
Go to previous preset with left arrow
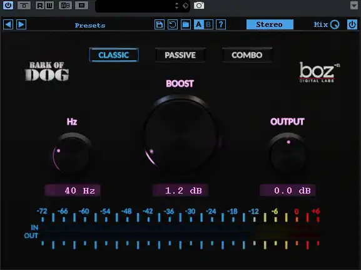coord(8,24)
